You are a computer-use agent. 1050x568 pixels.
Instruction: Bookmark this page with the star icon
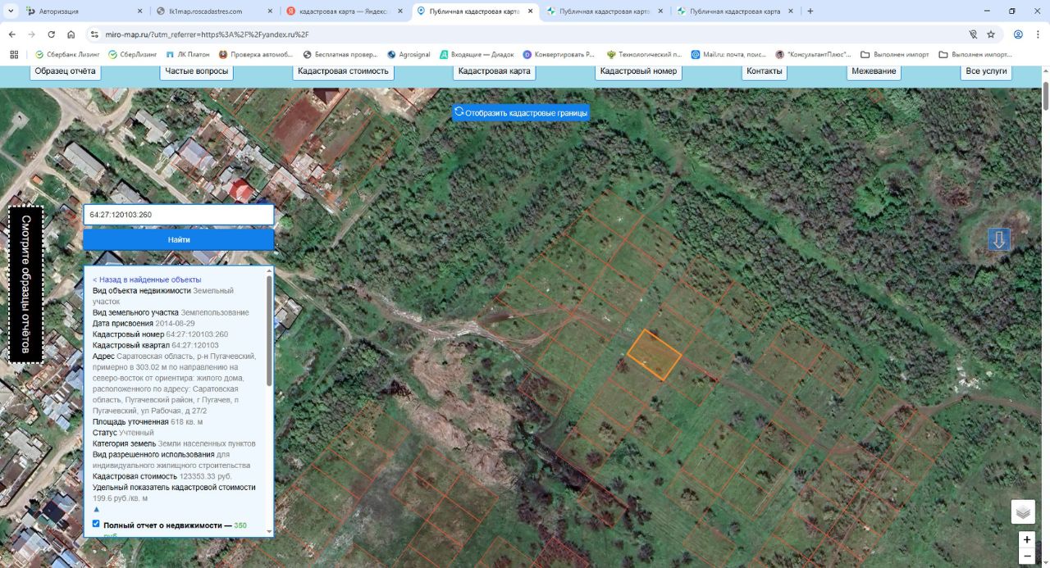click(x=991, y=34)
